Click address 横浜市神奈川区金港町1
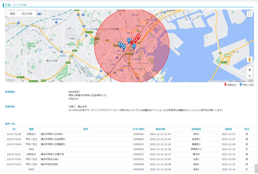The width and height of the screenshot is (258, 174). coord(53,140)
